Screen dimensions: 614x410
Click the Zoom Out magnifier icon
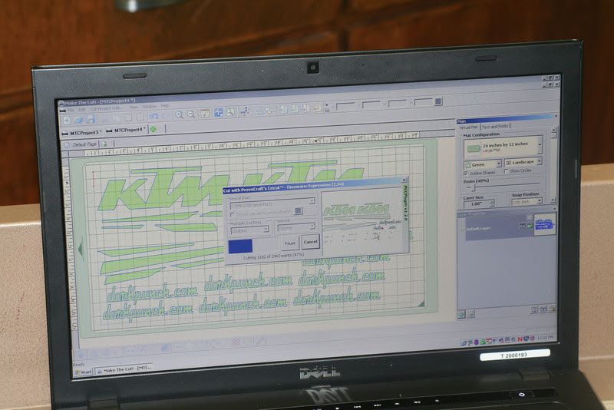click(x=190, y=114)
